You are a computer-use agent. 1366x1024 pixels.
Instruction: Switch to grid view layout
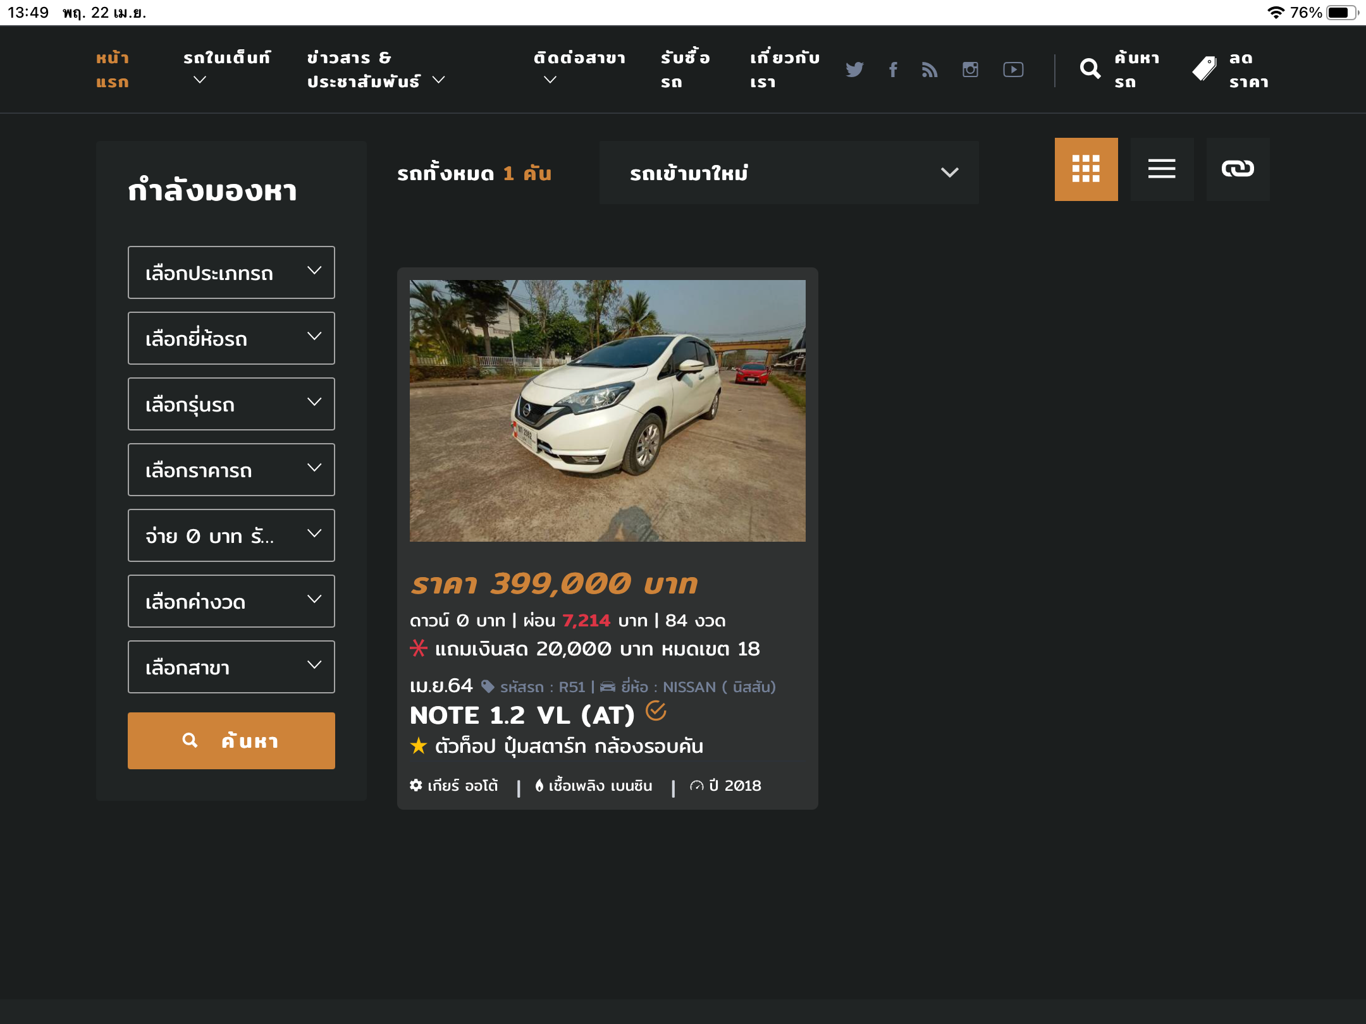click(x=1086, y=169)
